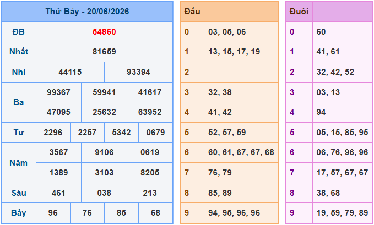
Task: Click the special prize number 54860
Action: (x=104, y=32)
